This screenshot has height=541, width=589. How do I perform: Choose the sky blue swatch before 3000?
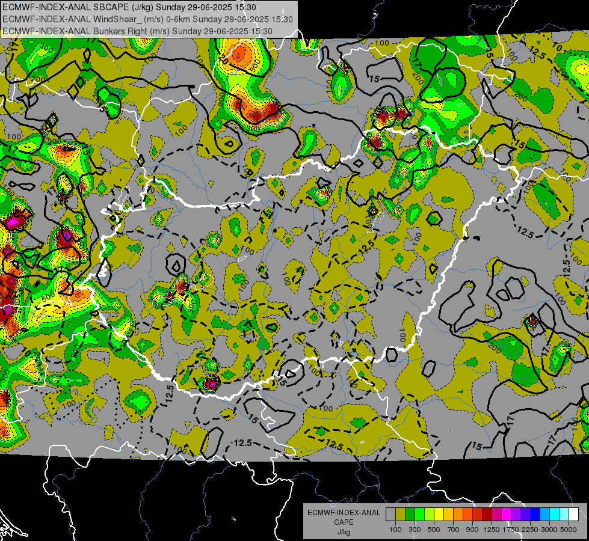click(544, 514)
